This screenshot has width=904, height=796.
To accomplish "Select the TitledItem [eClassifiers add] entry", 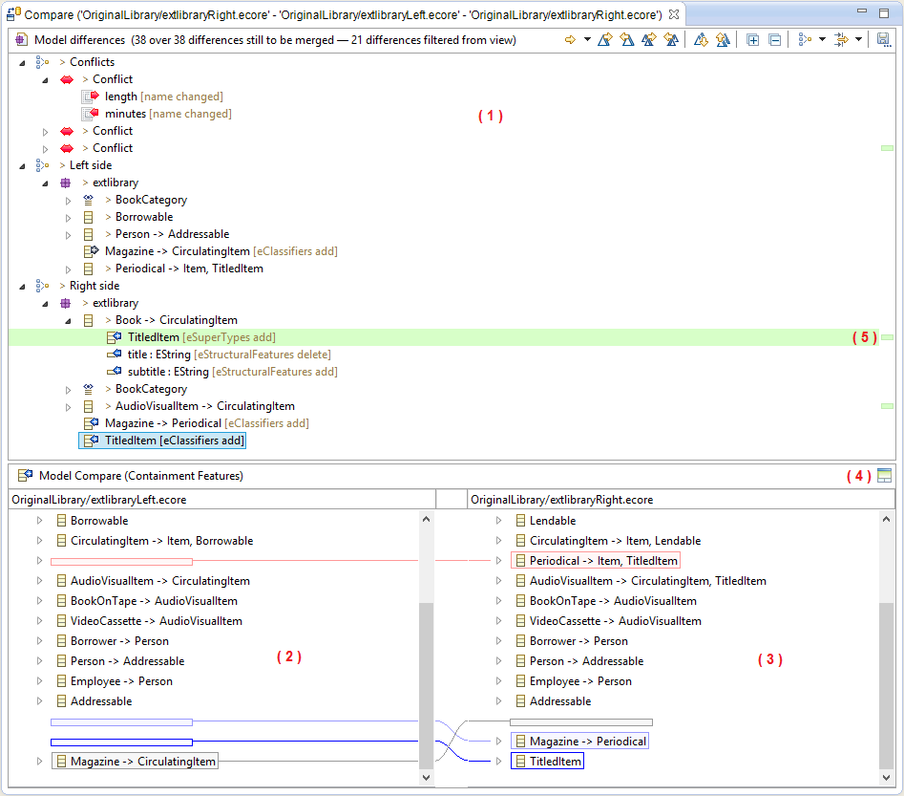I will click(x=162, y=440).
